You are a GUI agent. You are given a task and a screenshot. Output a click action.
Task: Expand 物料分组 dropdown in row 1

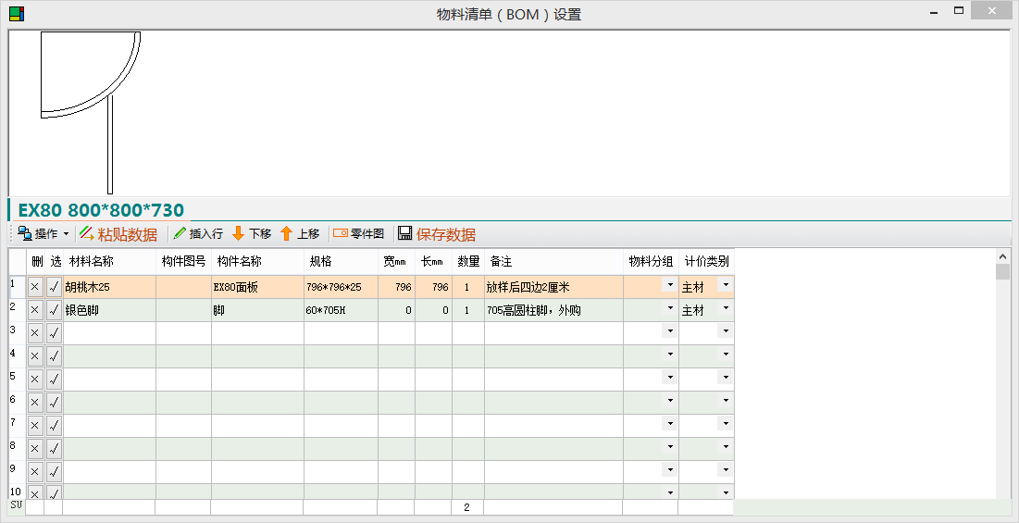670,286
